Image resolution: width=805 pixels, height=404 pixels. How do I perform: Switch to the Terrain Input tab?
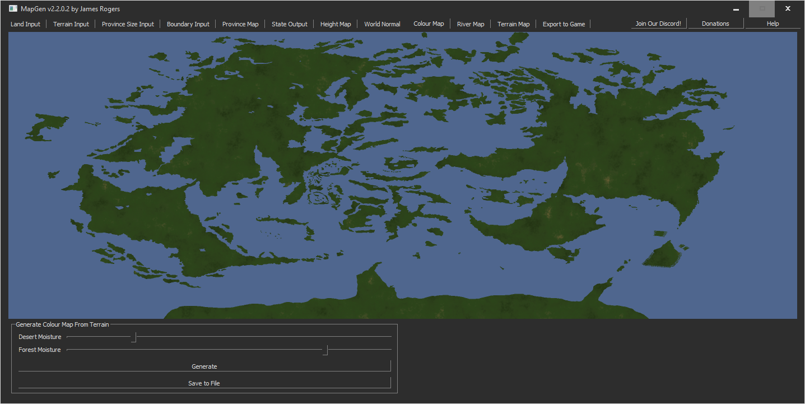tap(71, 24)
